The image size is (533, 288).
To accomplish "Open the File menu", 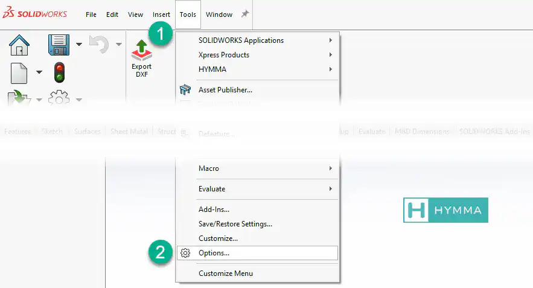I will pyautogui.click(x=91, y=14).
